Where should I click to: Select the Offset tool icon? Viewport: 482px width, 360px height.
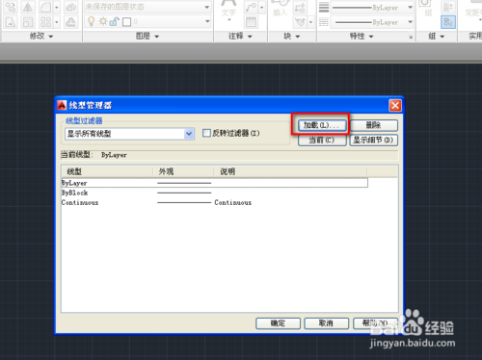70,22
